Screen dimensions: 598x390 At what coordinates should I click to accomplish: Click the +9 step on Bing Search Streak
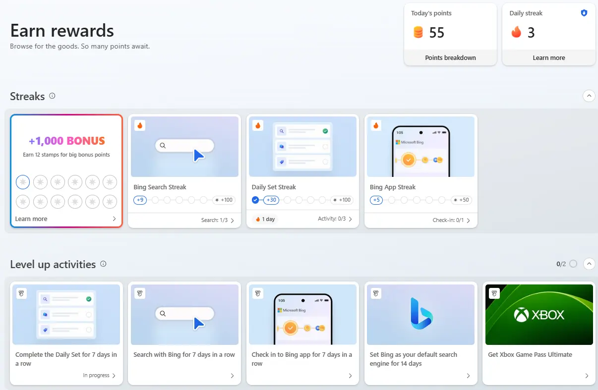click(140, 200)
